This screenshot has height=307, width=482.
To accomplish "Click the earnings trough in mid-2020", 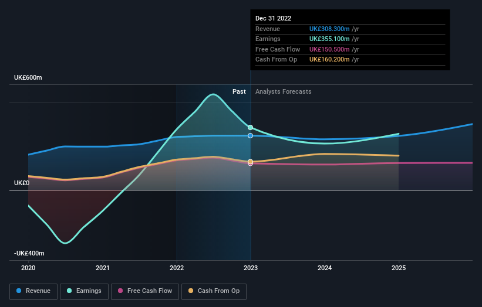I will pos(65,243).
